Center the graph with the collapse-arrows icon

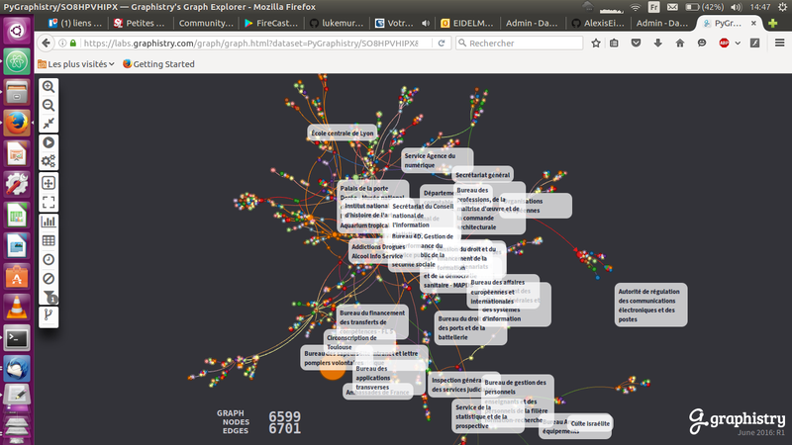pos(49,123)
